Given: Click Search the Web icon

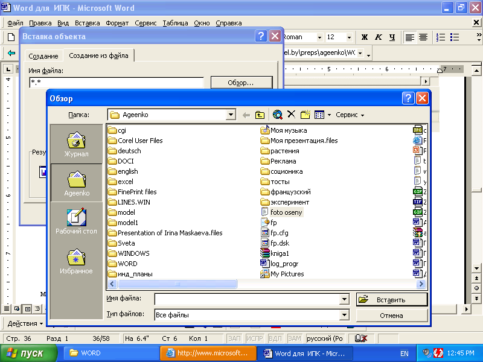Looking at the screenshot, I should click(x=278, y=115).
